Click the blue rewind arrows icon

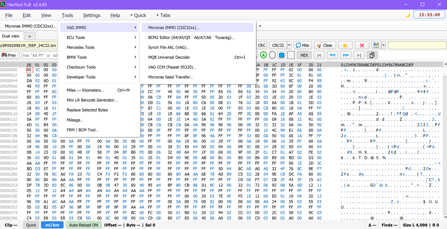tap(332, 55)
